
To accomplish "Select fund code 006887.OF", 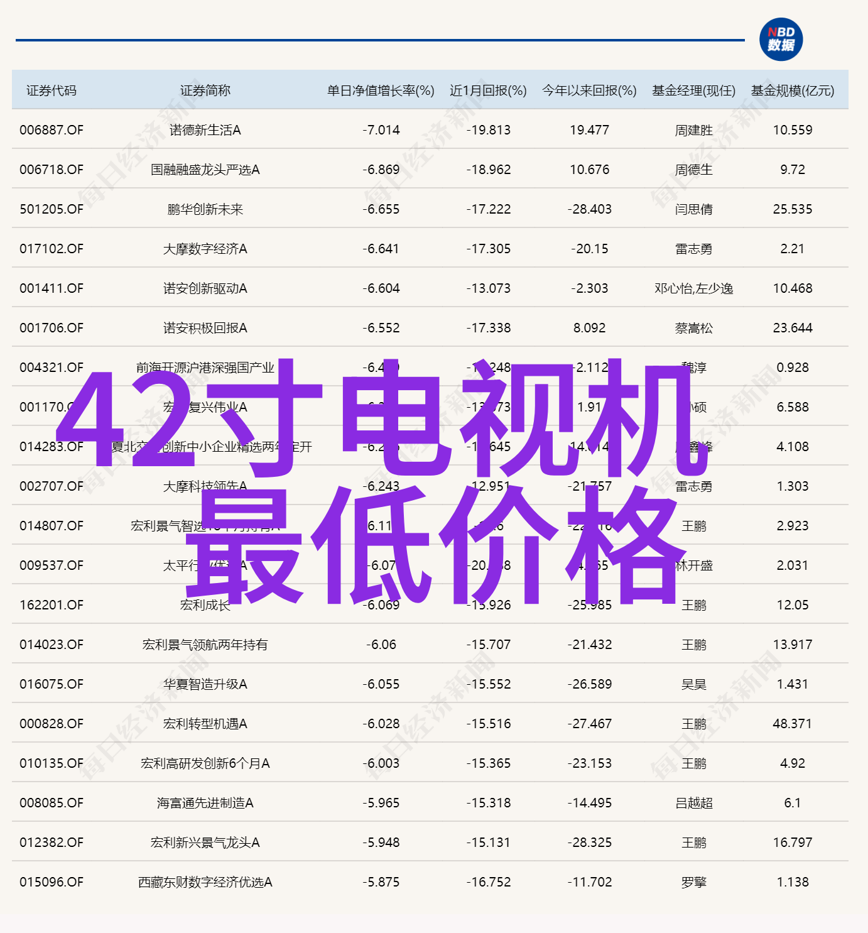I will (52, 130).
